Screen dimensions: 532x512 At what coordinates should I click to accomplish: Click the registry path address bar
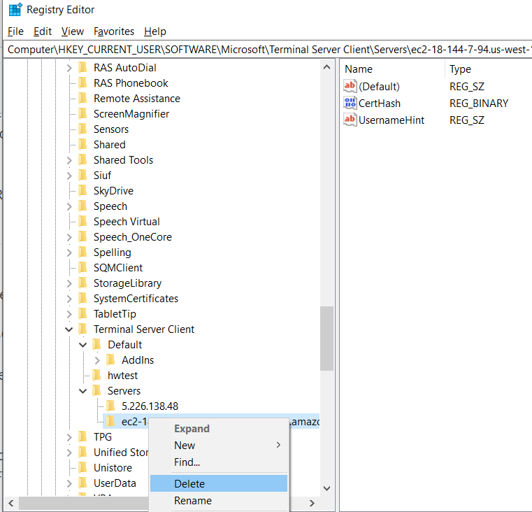268,50
